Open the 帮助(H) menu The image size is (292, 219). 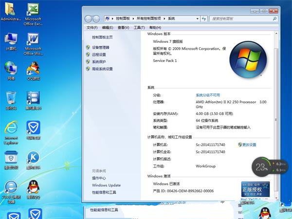(155, 28)
